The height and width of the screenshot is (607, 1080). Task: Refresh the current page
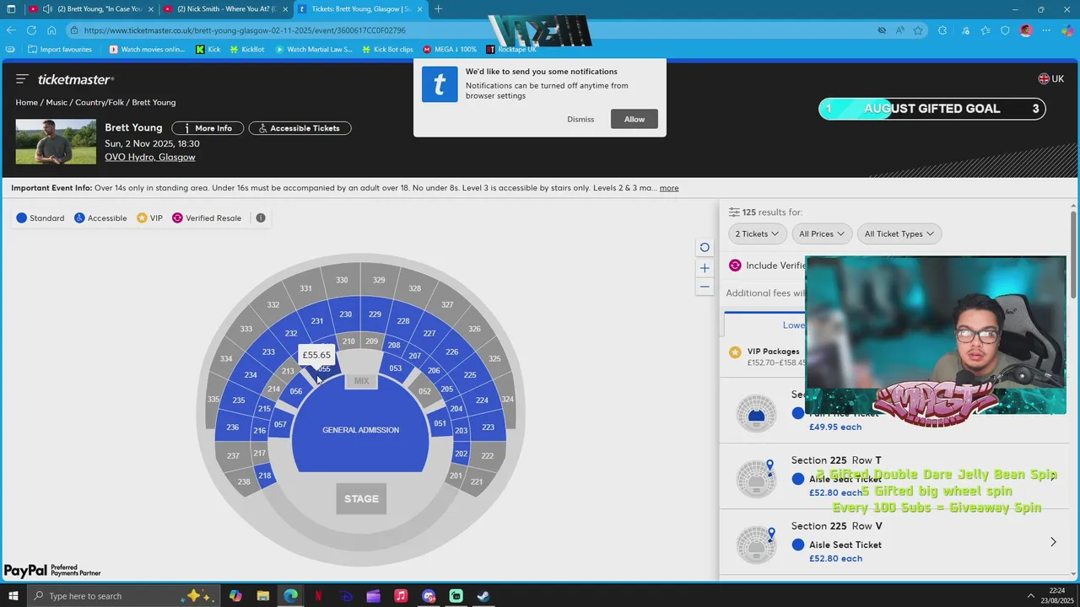point(31,30)
